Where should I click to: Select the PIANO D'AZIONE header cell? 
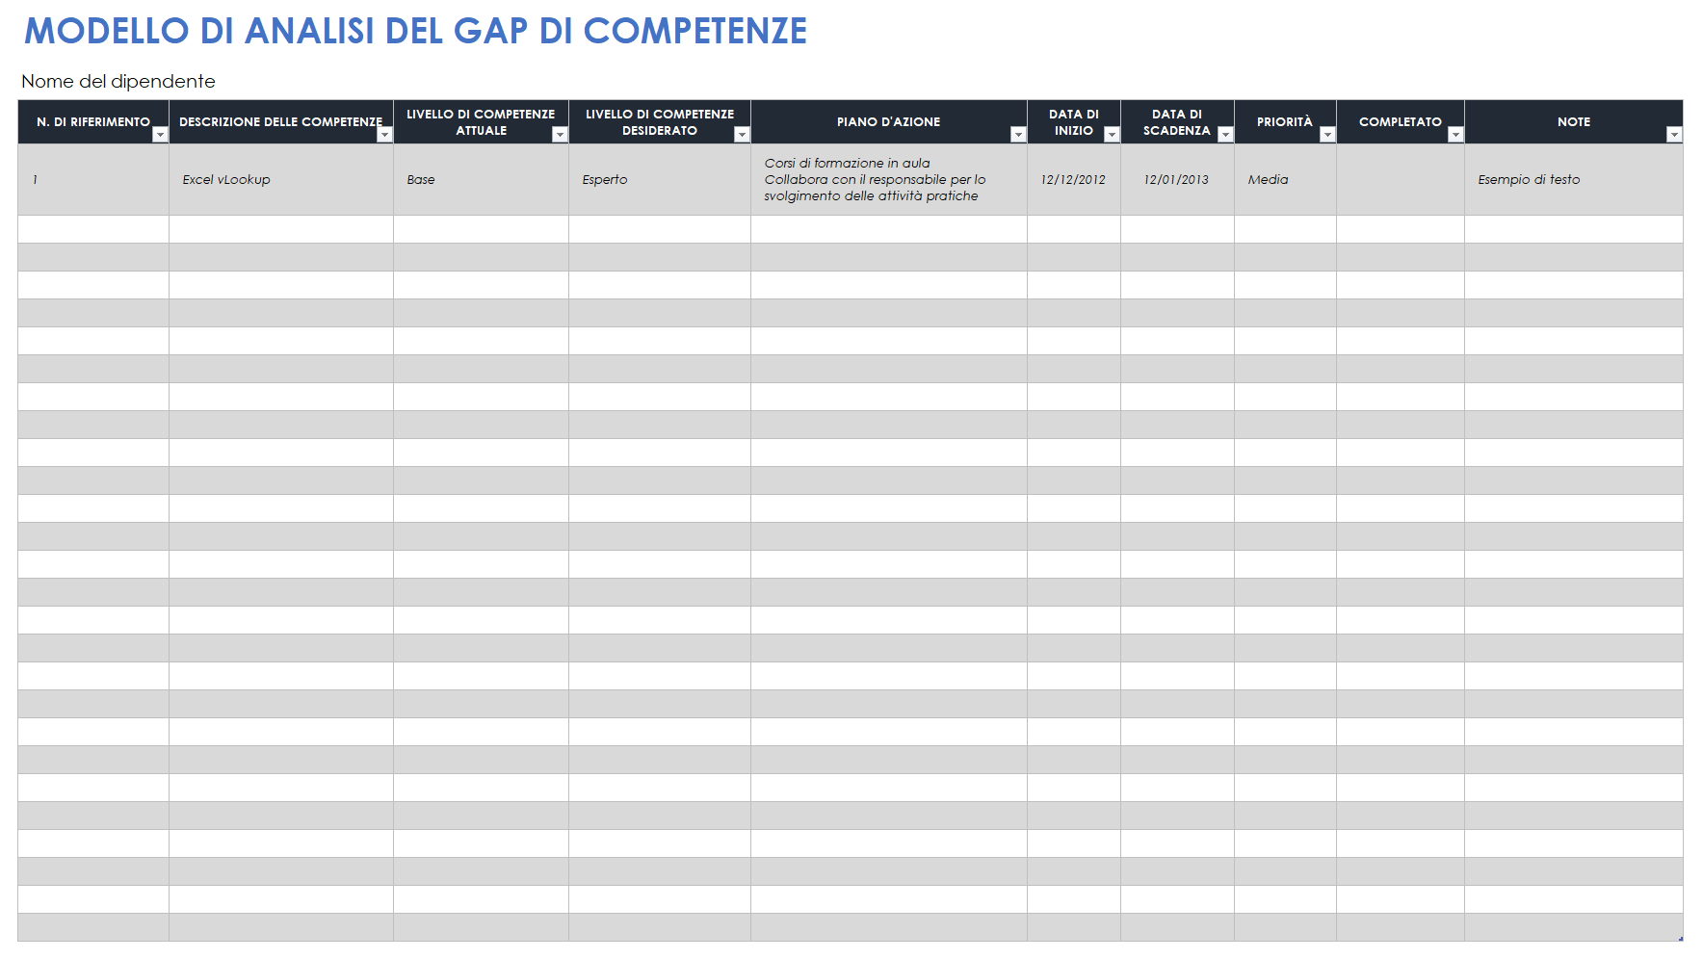click(x=889, y=122)
